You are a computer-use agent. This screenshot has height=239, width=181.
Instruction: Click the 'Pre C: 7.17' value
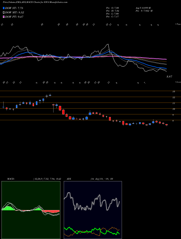(x=113, y=17)
